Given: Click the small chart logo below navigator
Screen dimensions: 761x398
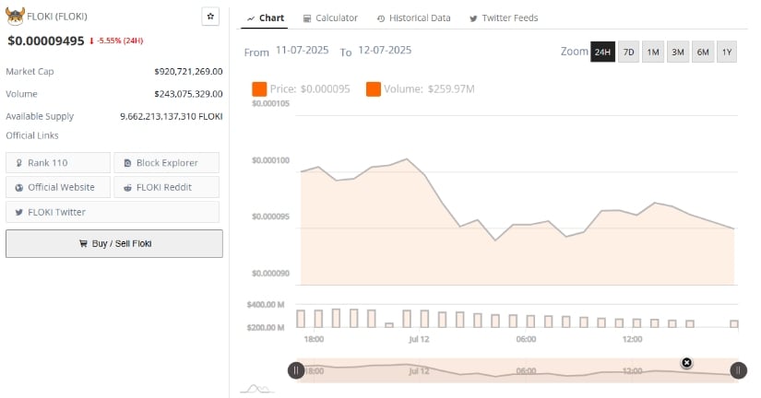Looking at the screenshot, I should 257,389.
